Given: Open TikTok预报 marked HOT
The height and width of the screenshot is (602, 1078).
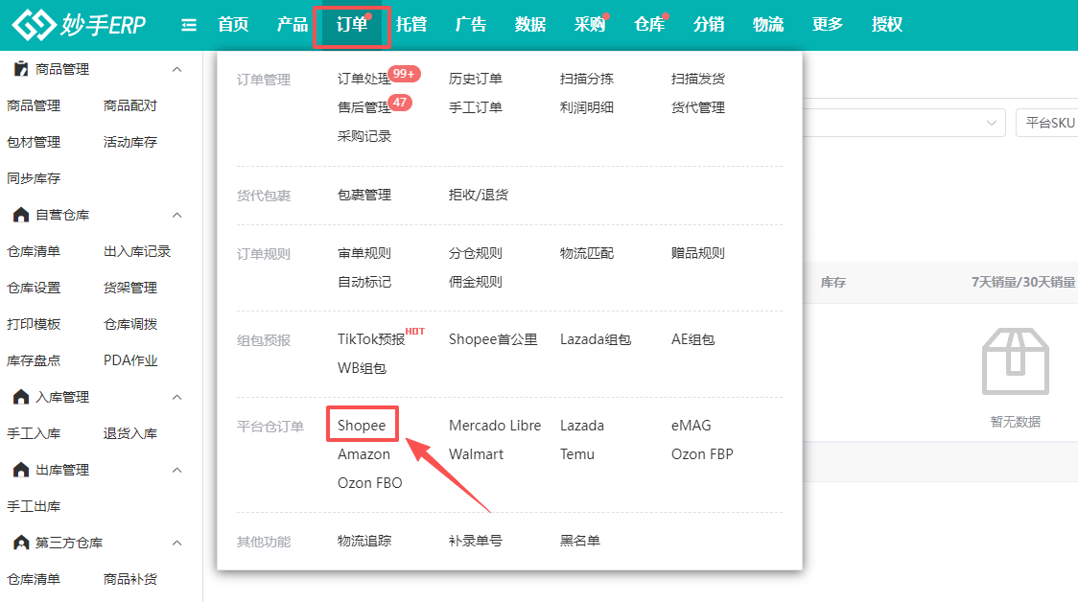Looking at the screenshot, I should tap(371, 339).
